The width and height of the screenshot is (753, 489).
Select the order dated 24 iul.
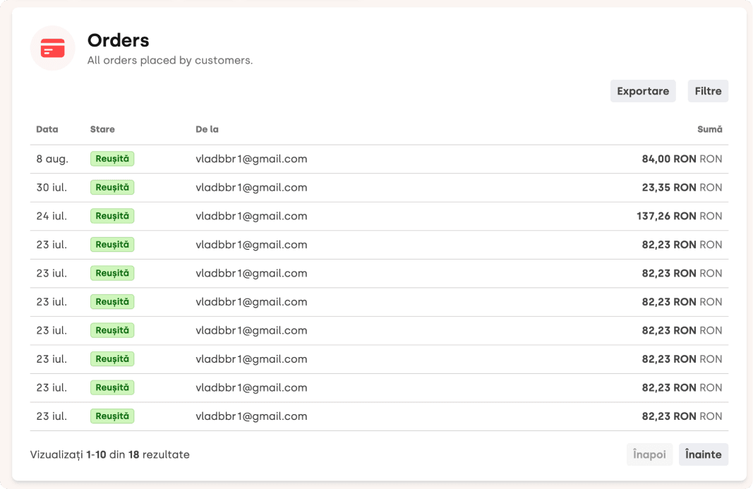click(x=52, y=216)
